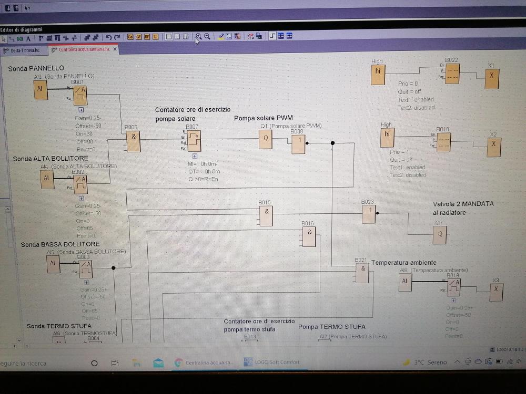The width and height of the screenshot is (526, 394).
Task: Expand parameters under block B002
Action: [81, 199]
